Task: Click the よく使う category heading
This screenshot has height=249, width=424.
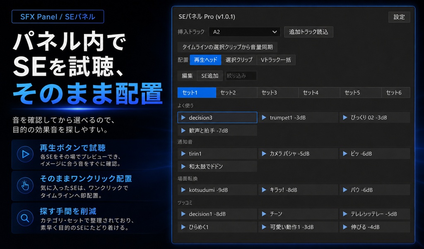Action: [185, 105]
